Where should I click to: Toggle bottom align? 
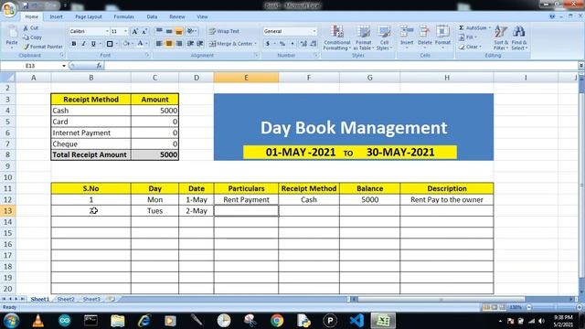pos(179,31)
